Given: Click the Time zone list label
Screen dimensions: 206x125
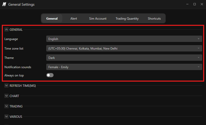Looking at the screenshot, I should pyautogui.click(x=14, y=48).
